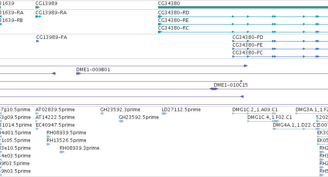Click the GH23592.3prime EST label
The width and height of the screenshot is (328, 177).
pyautogui.click(x=120, y=110)
